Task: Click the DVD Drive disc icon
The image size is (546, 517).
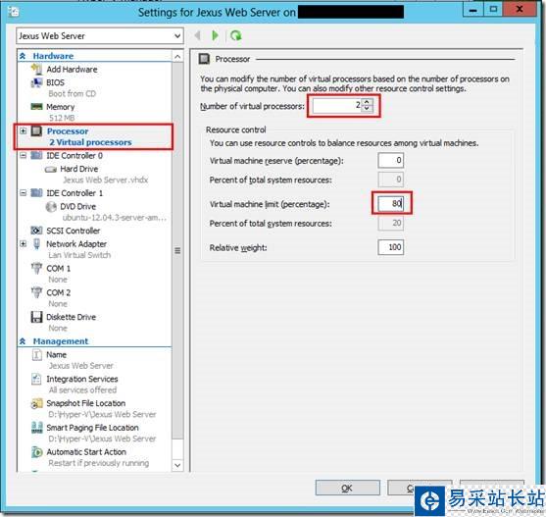Action: coord(51,207)
